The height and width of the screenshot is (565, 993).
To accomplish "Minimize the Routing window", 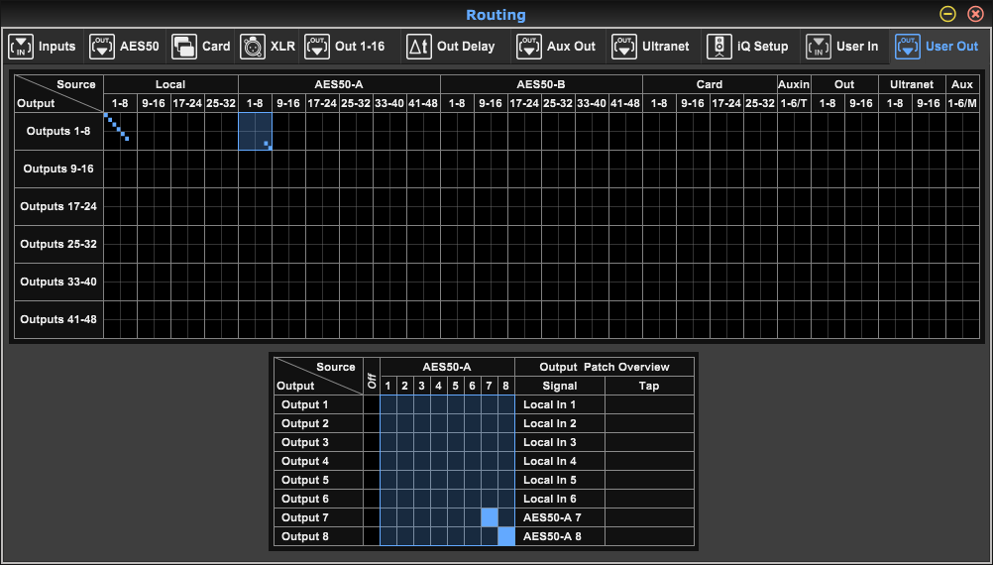I will point(948,14).
